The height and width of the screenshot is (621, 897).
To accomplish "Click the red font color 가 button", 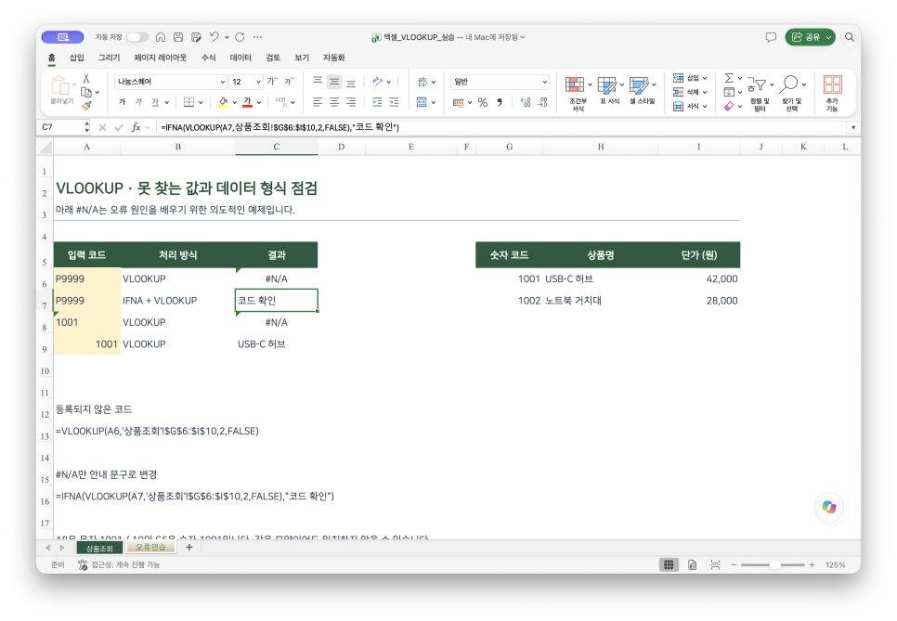I will [247, 102].
